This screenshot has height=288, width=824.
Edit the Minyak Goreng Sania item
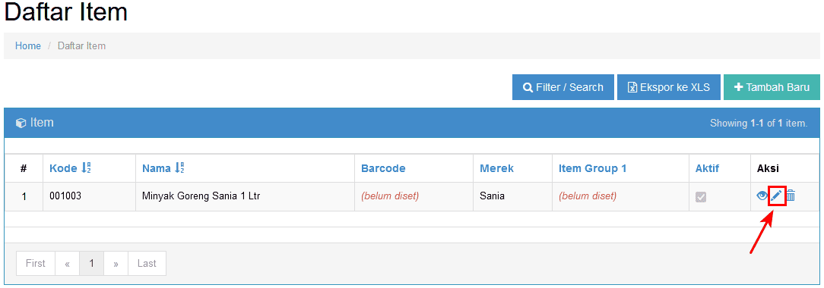(776, 196)
